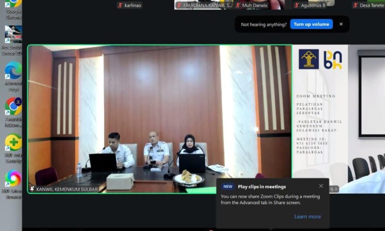Select Desa Tanete participant thumbnail
This screenshot has width=385, height=231.
point(368,5)
